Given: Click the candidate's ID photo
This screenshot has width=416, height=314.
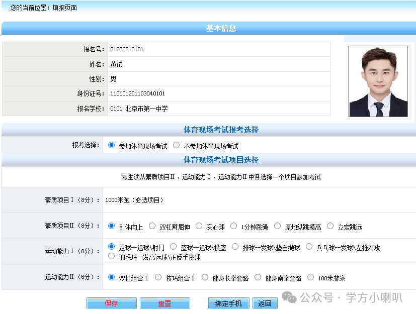Looking at the screenshot, I should pyautogui.click(x=378, y=80).
